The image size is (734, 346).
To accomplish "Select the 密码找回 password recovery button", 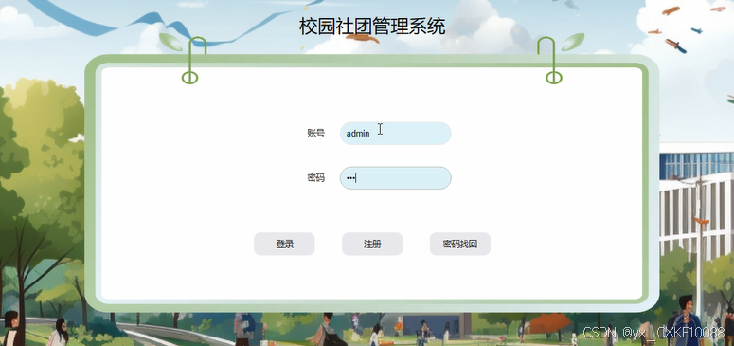I will click(460, 244).
